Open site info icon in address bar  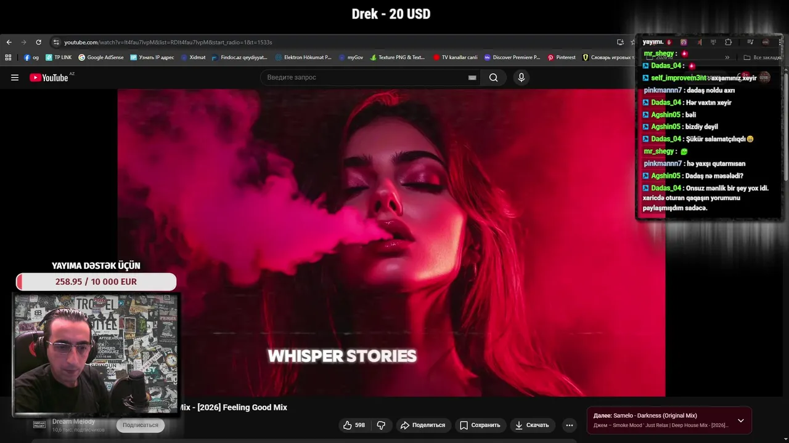(56, 42)
